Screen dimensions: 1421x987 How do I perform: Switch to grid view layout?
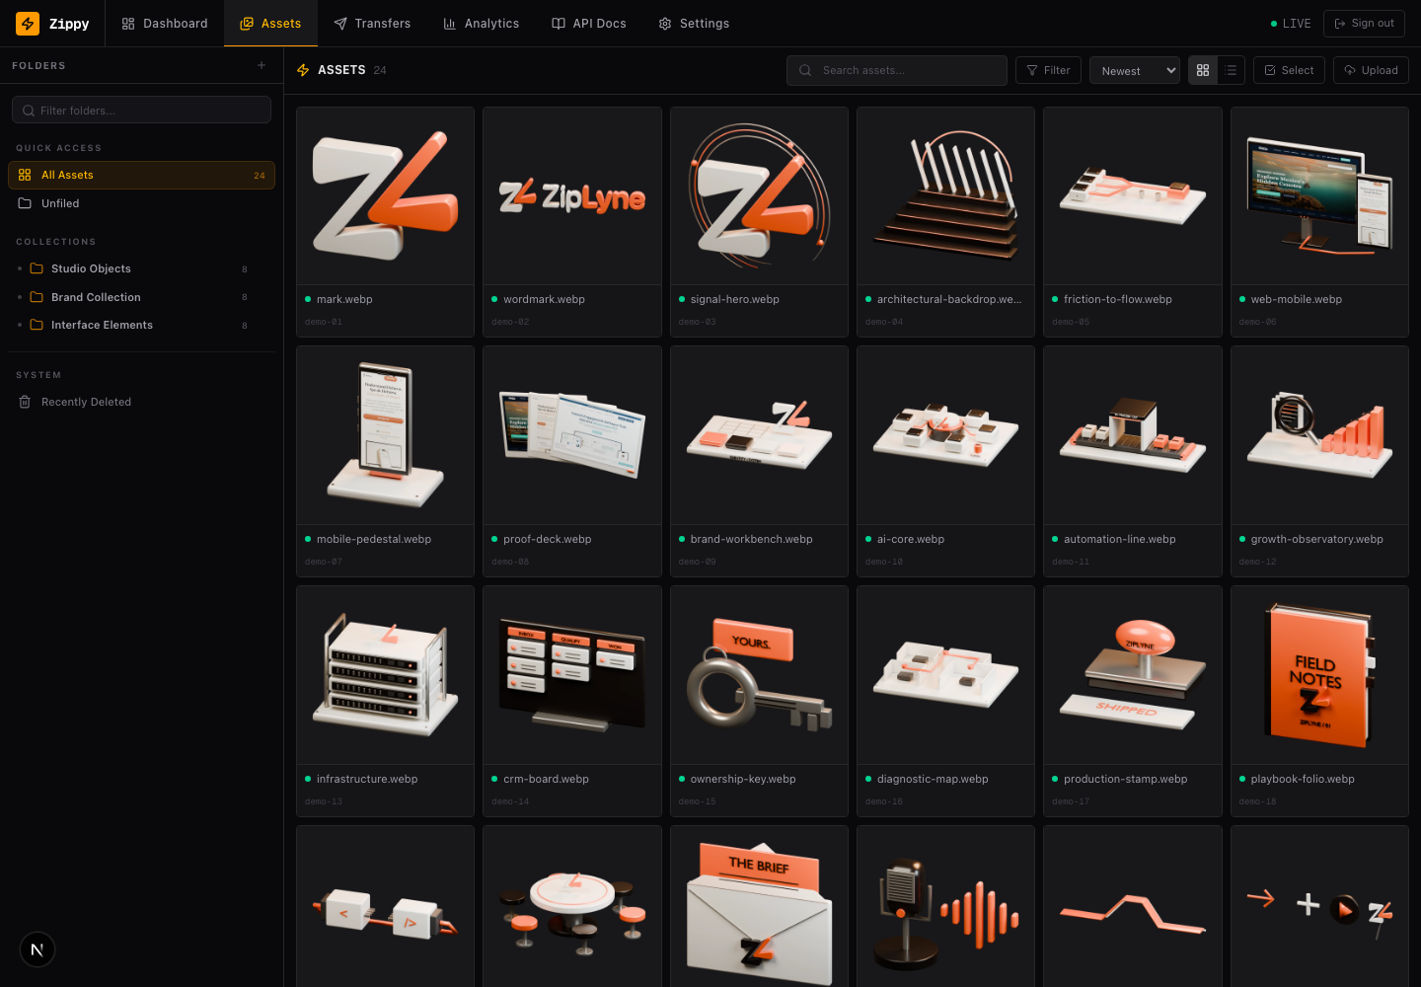click(x=1203, y=70)
